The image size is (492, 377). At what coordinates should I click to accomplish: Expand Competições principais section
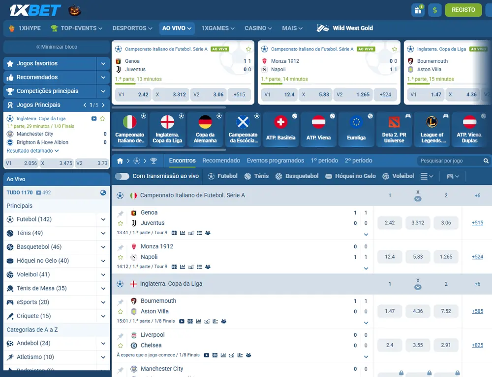pyautogui.click(x=103, y=91)
